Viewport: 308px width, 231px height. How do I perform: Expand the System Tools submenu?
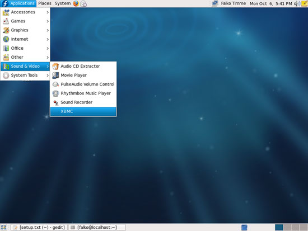click(25, 76)
